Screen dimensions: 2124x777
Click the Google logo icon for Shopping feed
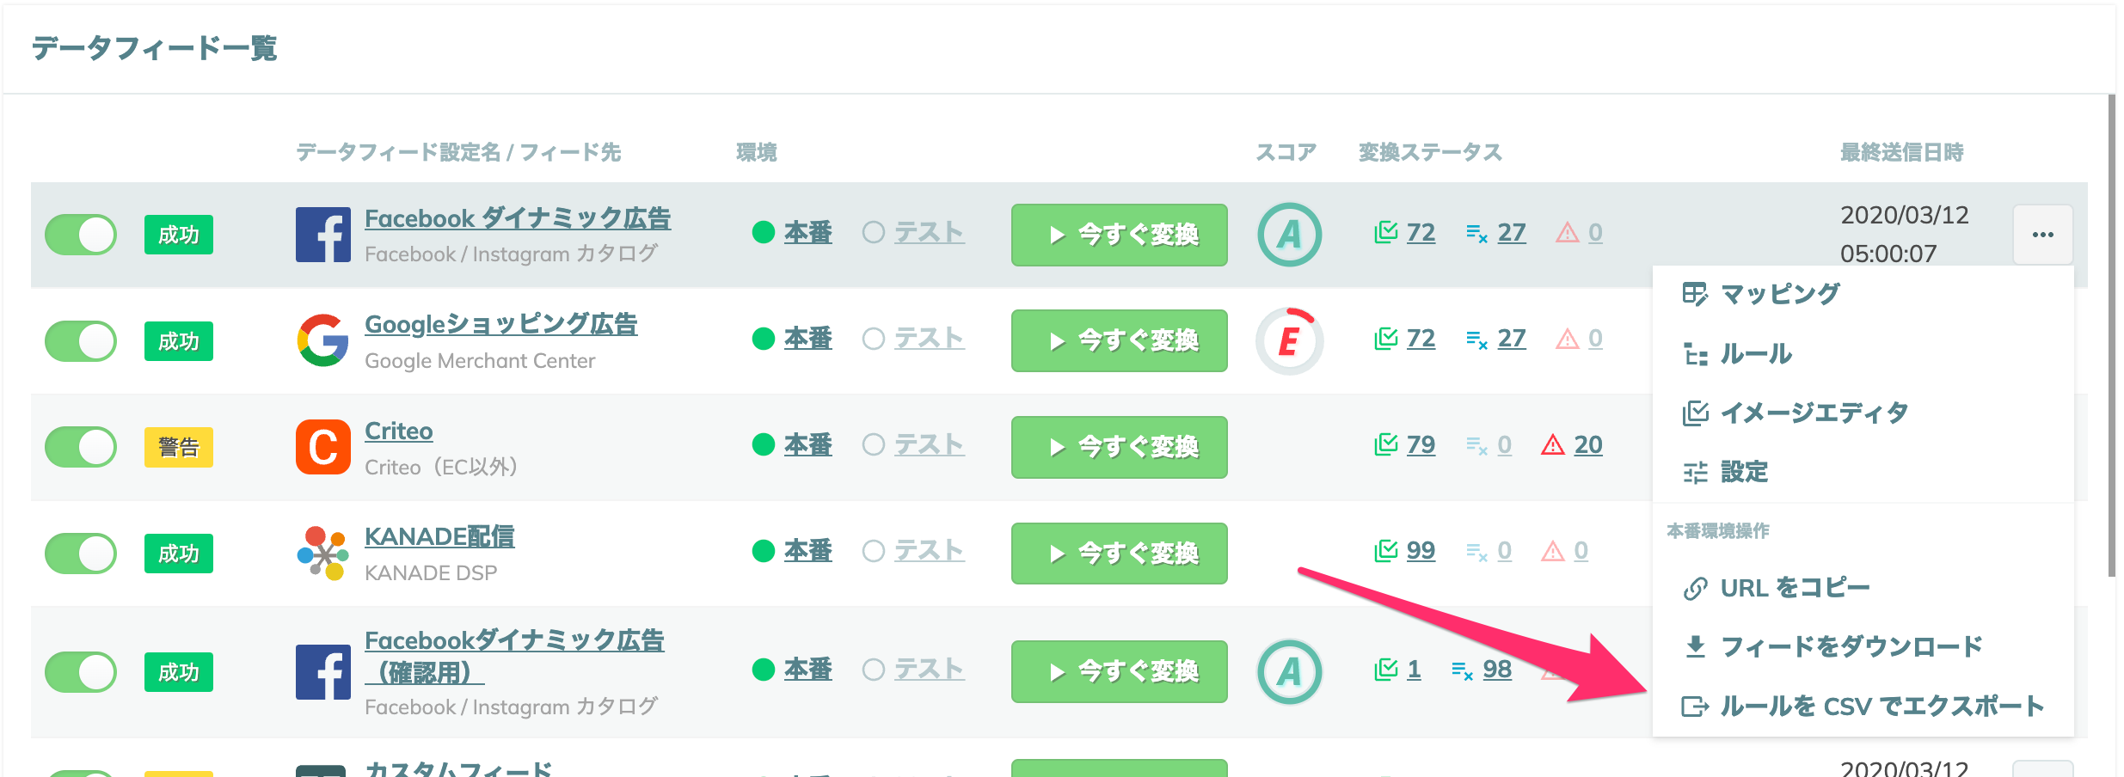tap(322, 340)
